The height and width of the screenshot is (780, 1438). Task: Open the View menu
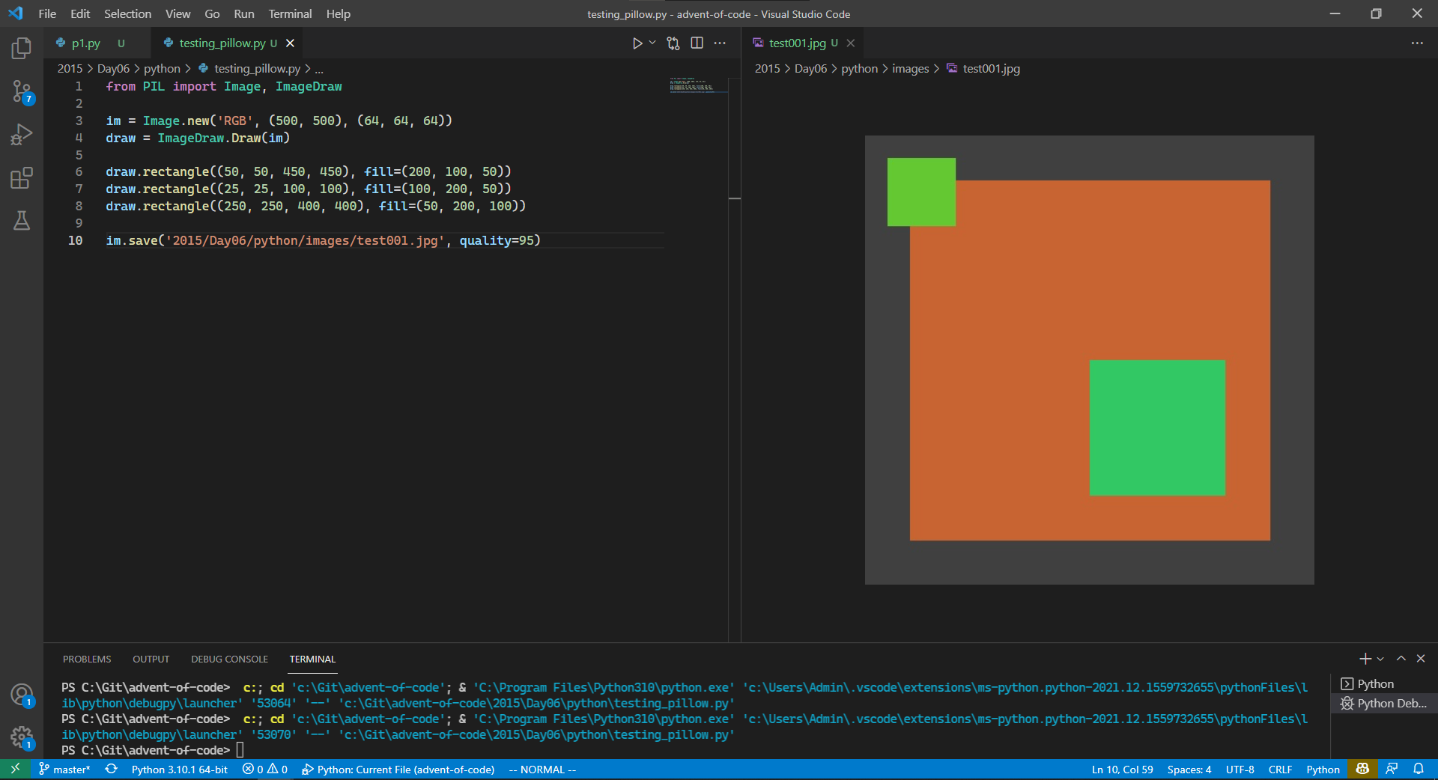point(178,14)
